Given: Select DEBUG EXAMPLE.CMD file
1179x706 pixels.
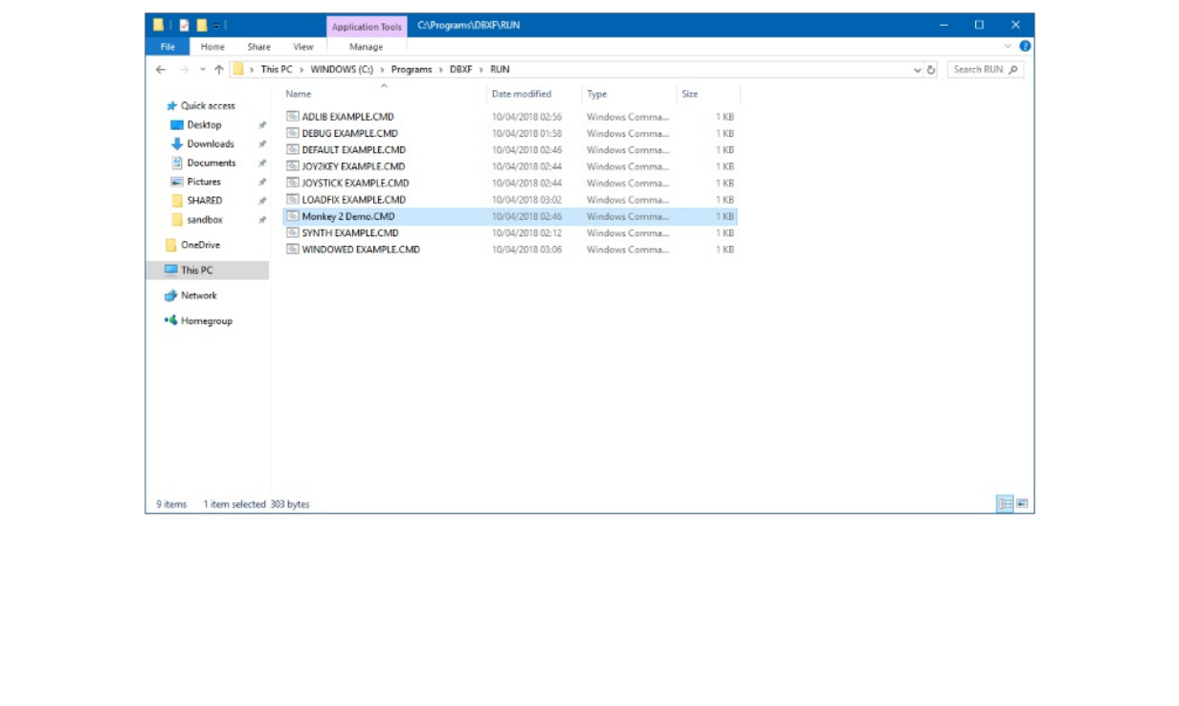Looking at the screenshot, I should (x=510, y=134).
